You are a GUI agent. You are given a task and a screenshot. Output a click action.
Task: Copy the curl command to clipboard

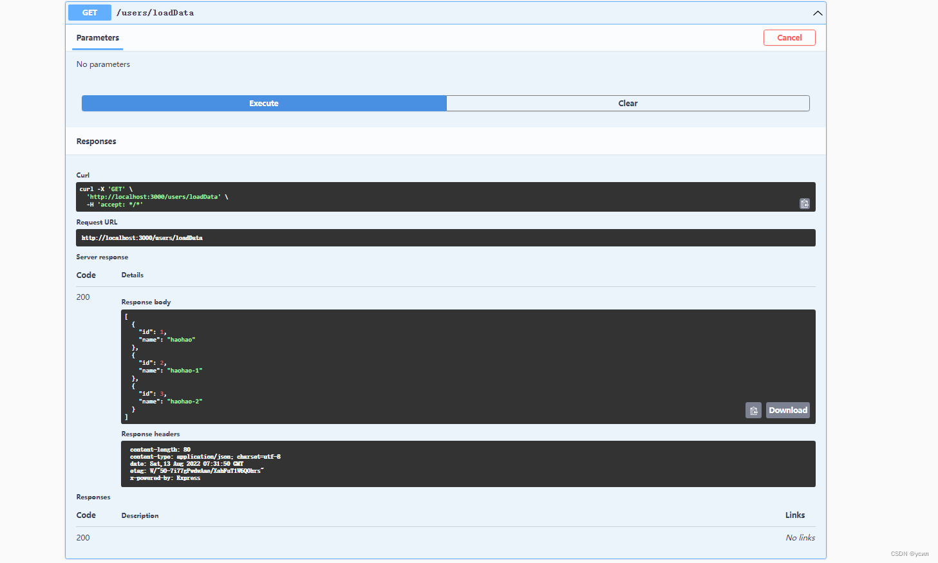[804, 203]
